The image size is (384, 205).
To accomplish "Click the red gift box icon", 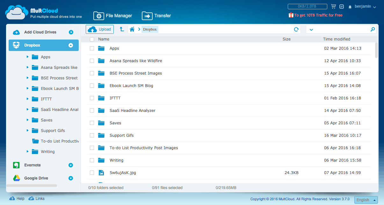I will pyautogui.click(x=291, y=15).
